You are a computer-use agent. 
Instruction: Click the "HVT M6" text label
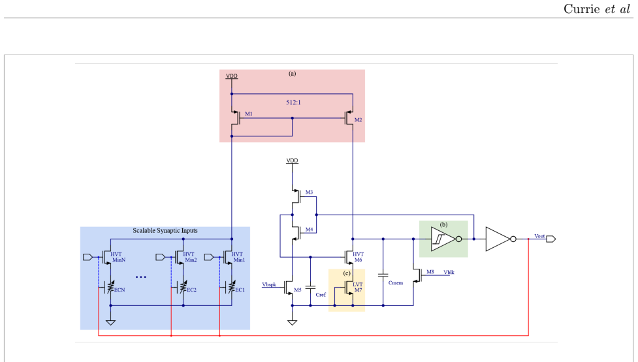(x=358, y=257)
